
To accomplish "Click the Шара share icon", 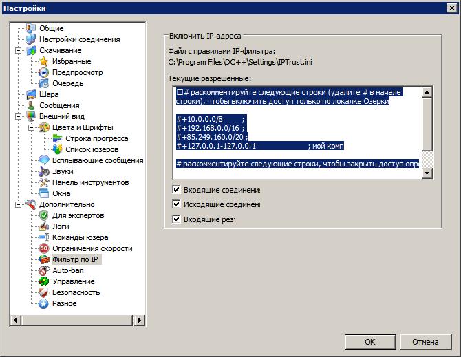I will (31, 94).
